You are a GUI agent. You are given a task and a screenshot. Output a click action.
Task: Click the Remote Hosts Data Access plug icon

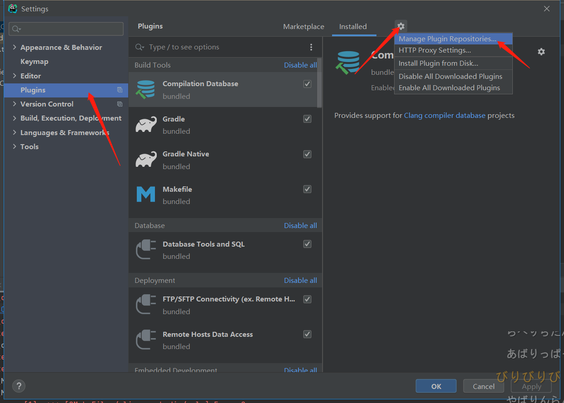pyautogui.click(x=146, y=340)
